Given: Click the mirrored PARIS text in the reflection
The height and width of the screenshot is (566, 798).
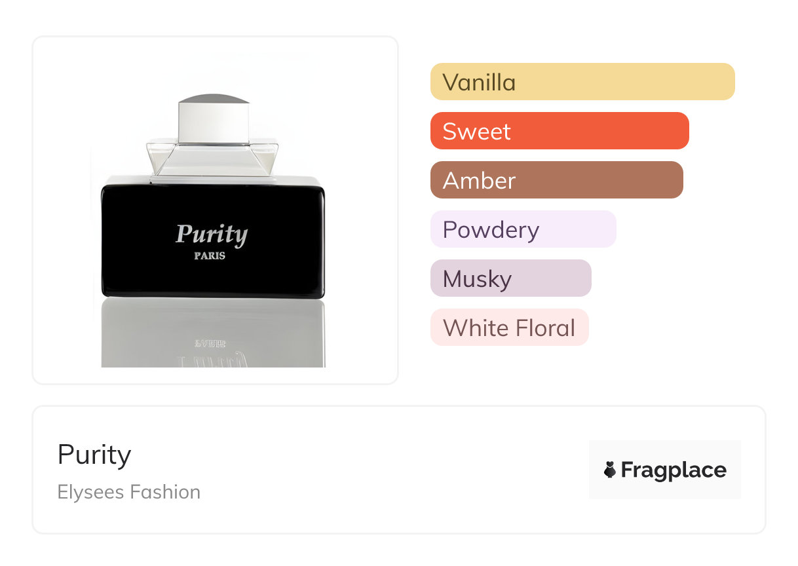Looking at the screenshot, I should [210, 343].
